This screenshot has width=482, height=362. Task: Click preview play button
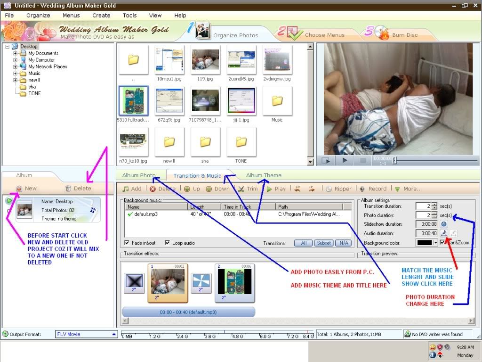[345, 160]
